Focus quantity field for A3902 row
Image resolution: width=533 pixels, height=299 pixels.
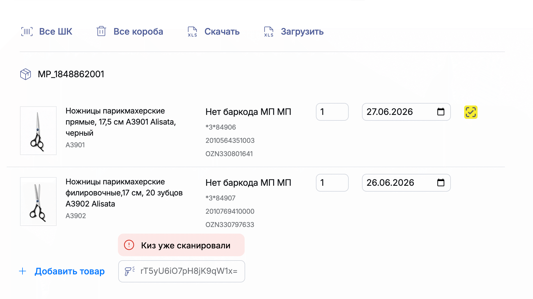coord(332,183)
